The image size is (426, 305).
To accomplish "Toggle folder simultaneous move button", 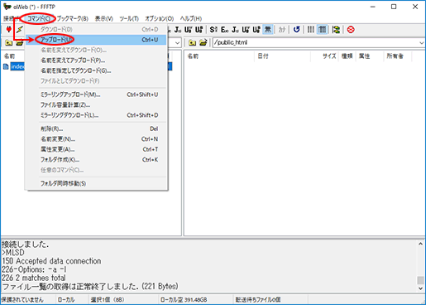I will click(336, 29).
